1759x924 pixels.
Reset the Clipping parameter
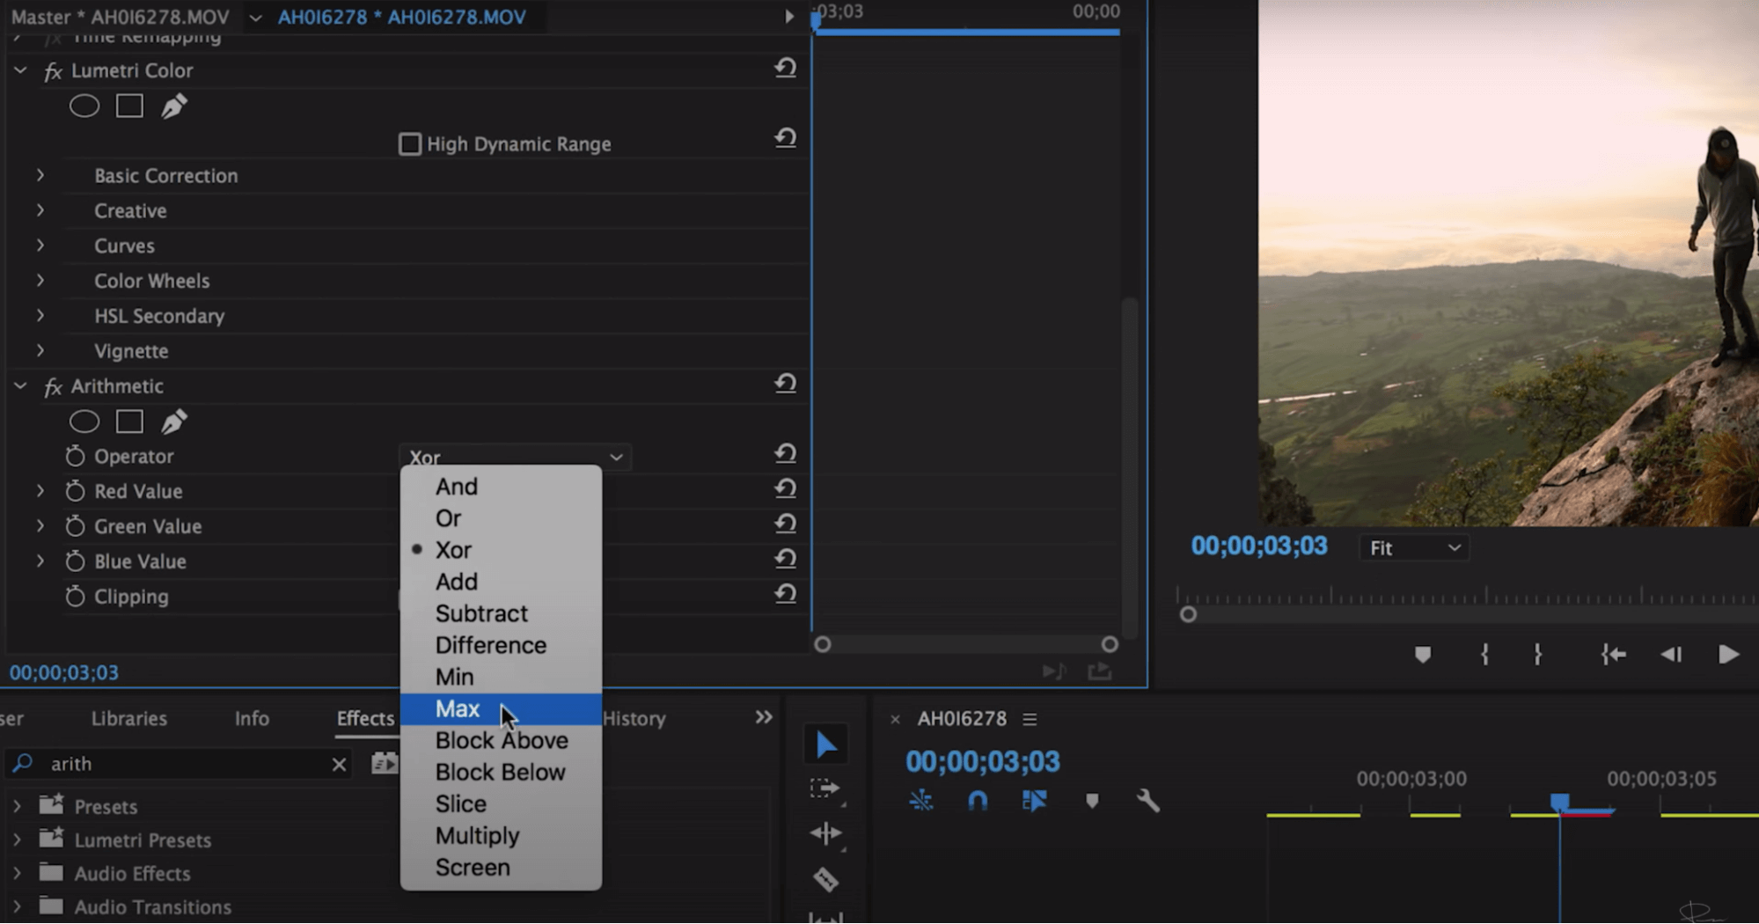pyautogui.click(x=785, y=595)
